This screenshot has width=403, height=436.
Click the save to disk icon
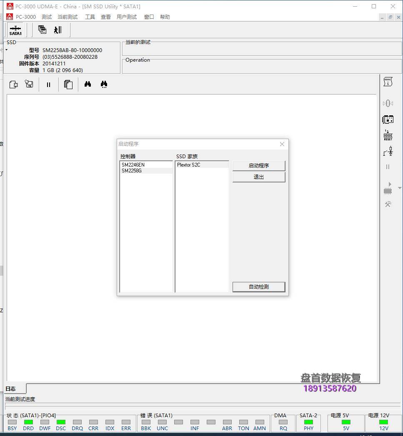coord(29,84)
